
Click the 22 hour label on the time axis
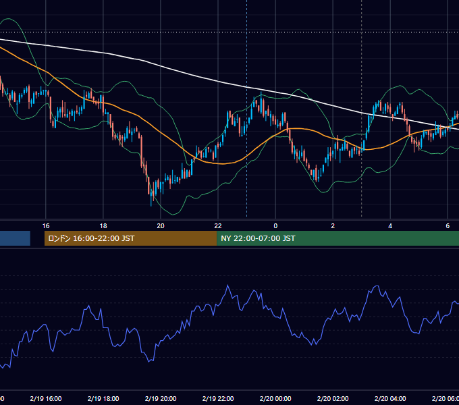point(218,226)
